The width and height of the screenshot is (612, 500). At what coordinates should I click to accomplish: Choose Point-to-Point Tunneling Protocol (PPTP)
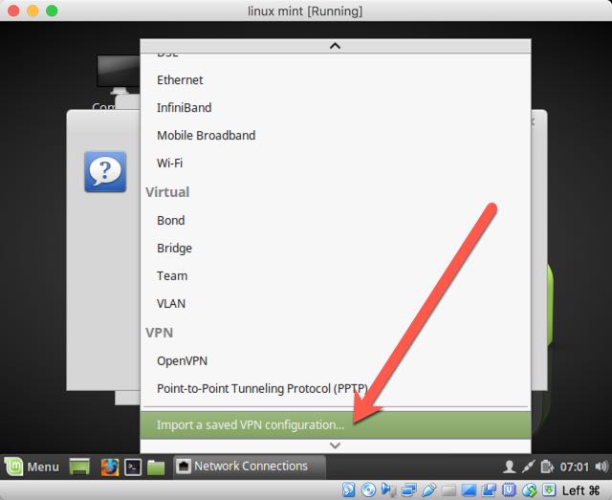tap(336, 389)
